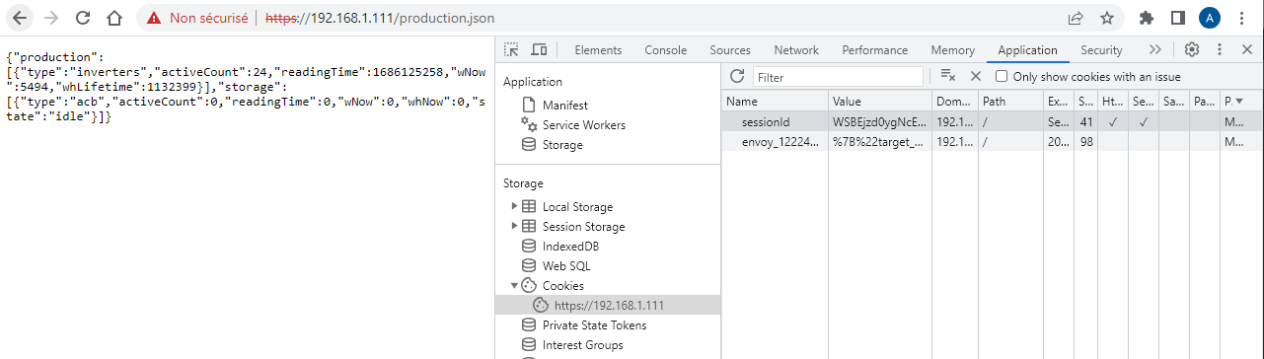Click the address bar URL
Viewport: 1264px width, 359px height.
point(381,18)
